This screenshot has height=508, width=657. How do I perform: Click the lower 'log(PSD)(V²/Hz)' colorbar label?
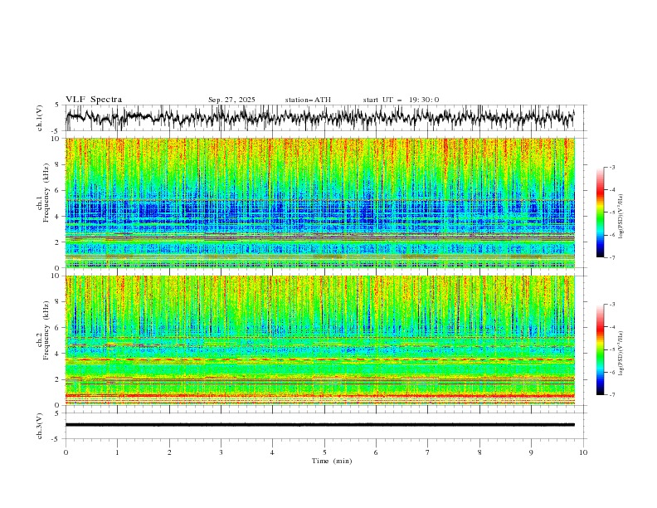pos(620,354)
